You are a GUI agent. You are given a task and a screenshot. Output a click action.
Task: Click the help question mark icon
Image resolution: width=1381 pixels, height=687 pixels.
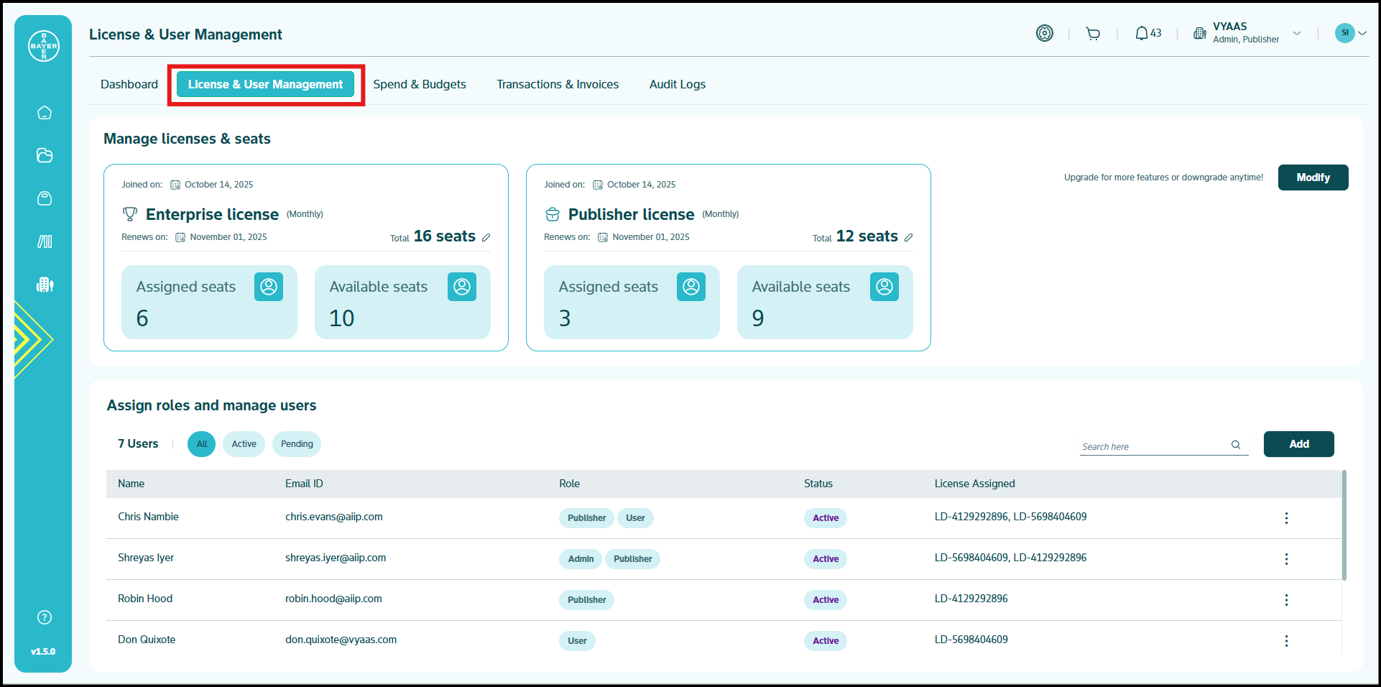pos(45,617)
